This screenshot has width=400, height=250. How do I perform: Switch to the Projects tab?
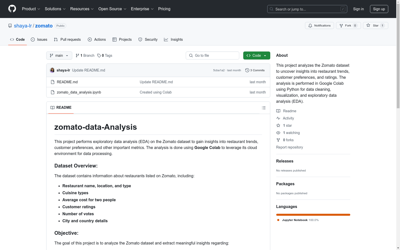(x=122, y=39)
